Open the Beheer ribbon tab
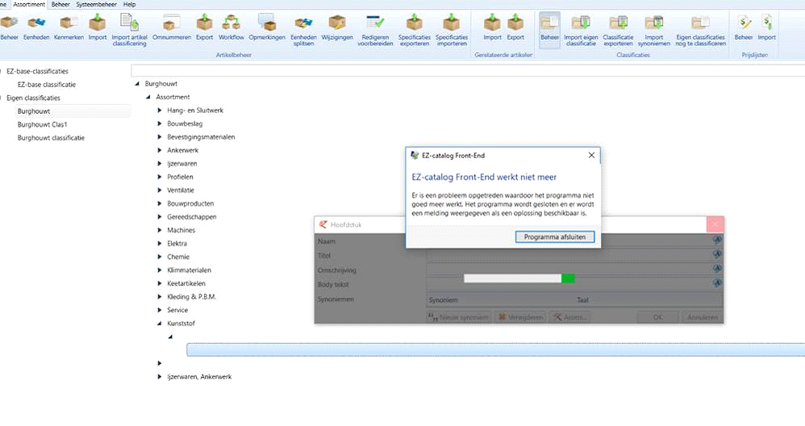The width and height of the screenshot is (805, 426). coord(60,4)
